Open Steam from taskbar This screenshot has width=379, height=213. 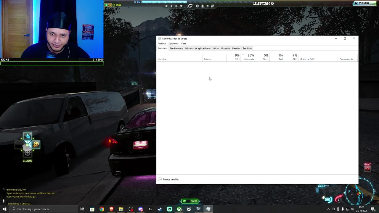click(160, 209)
